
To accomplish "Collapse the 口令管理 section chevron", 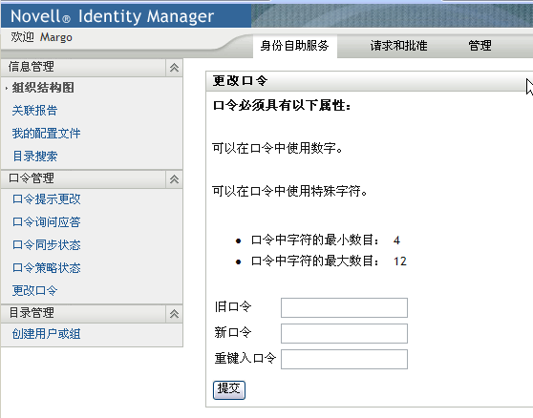I will [x=174, y=179].
